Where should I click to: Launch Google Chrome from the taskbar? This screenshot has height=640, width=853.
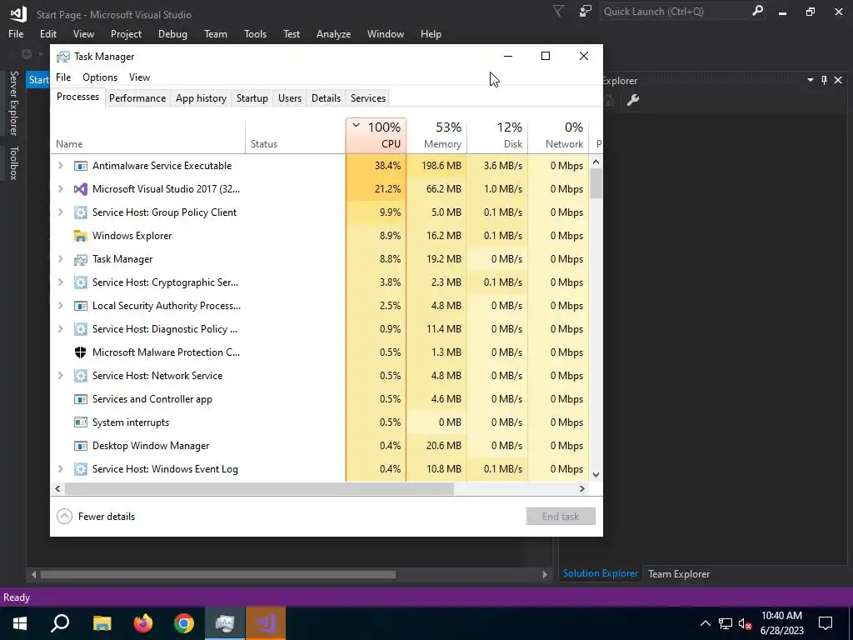point(184,623)
